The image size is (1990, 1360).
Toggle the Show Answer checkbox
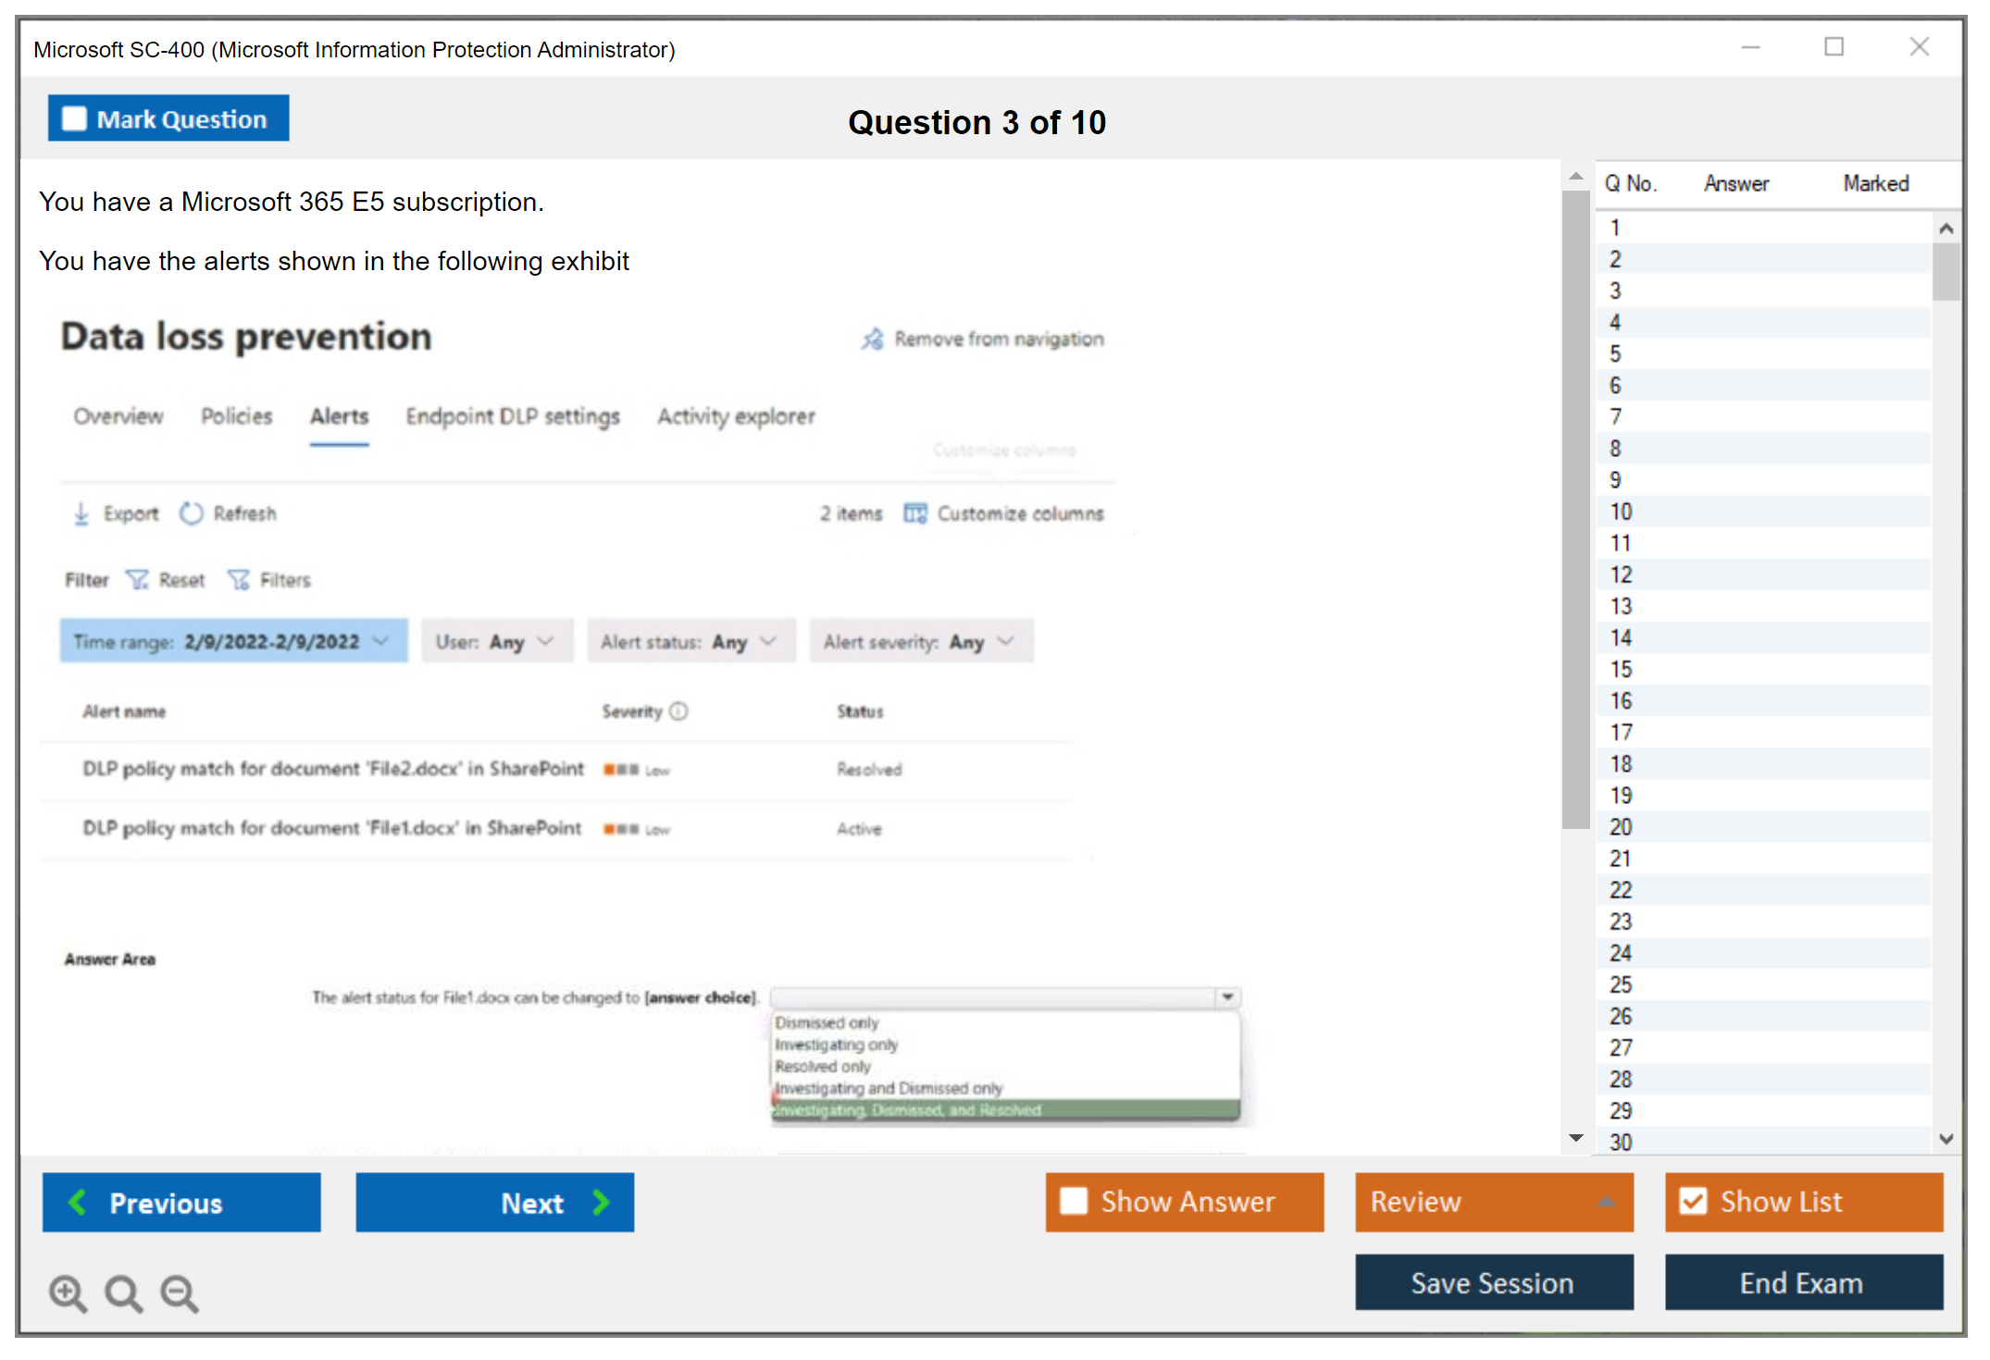tap(1074, 1201)
